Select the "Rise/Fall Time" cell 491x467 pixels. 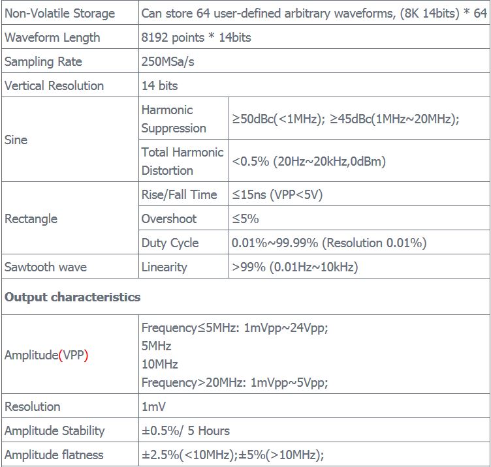[179, 194]
